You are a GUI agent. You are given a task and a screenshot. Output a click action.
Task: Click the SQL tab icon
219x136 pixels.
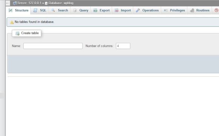click(35, 10)
